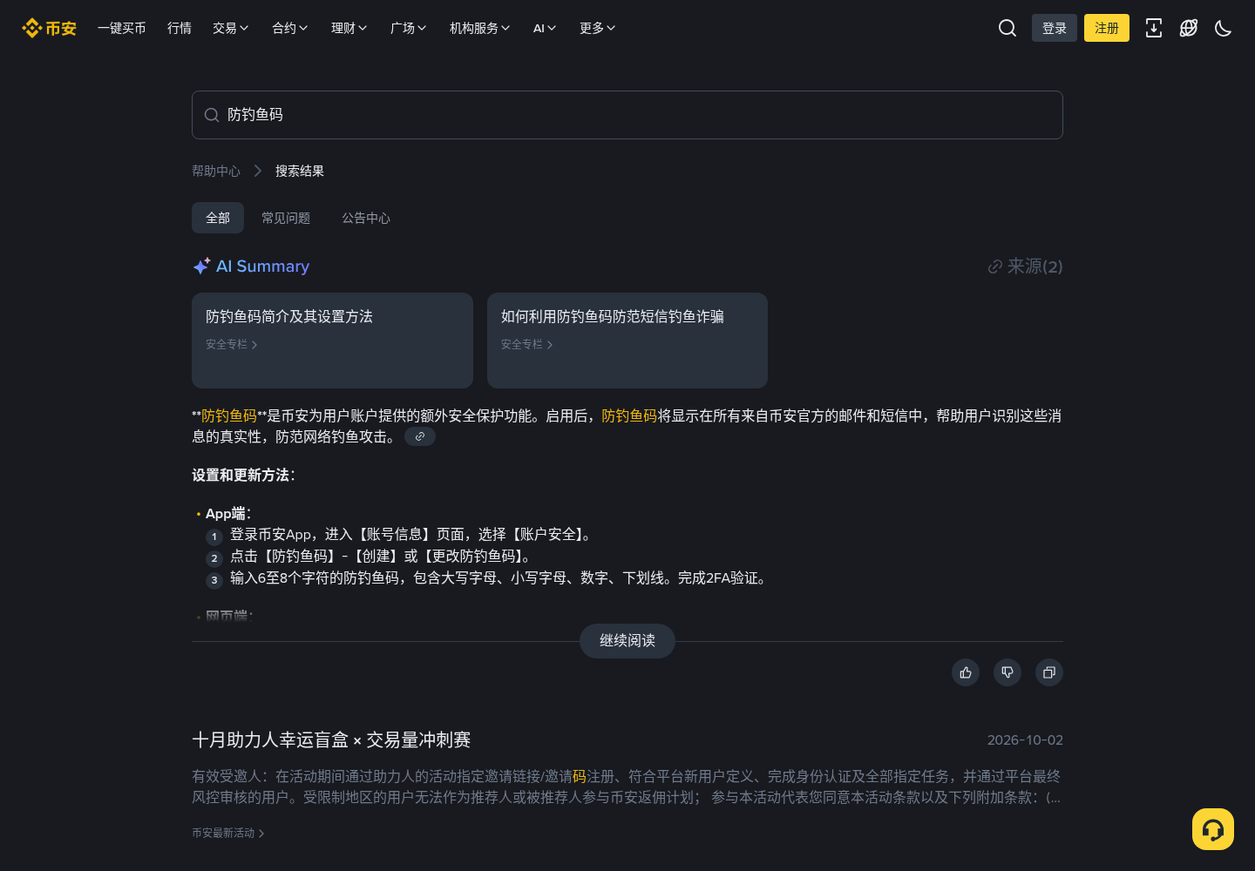The width and height of the screenshot is (1255, 871).
Task: Click the 设置和更新方法 heading text
Action: [244, 476]
